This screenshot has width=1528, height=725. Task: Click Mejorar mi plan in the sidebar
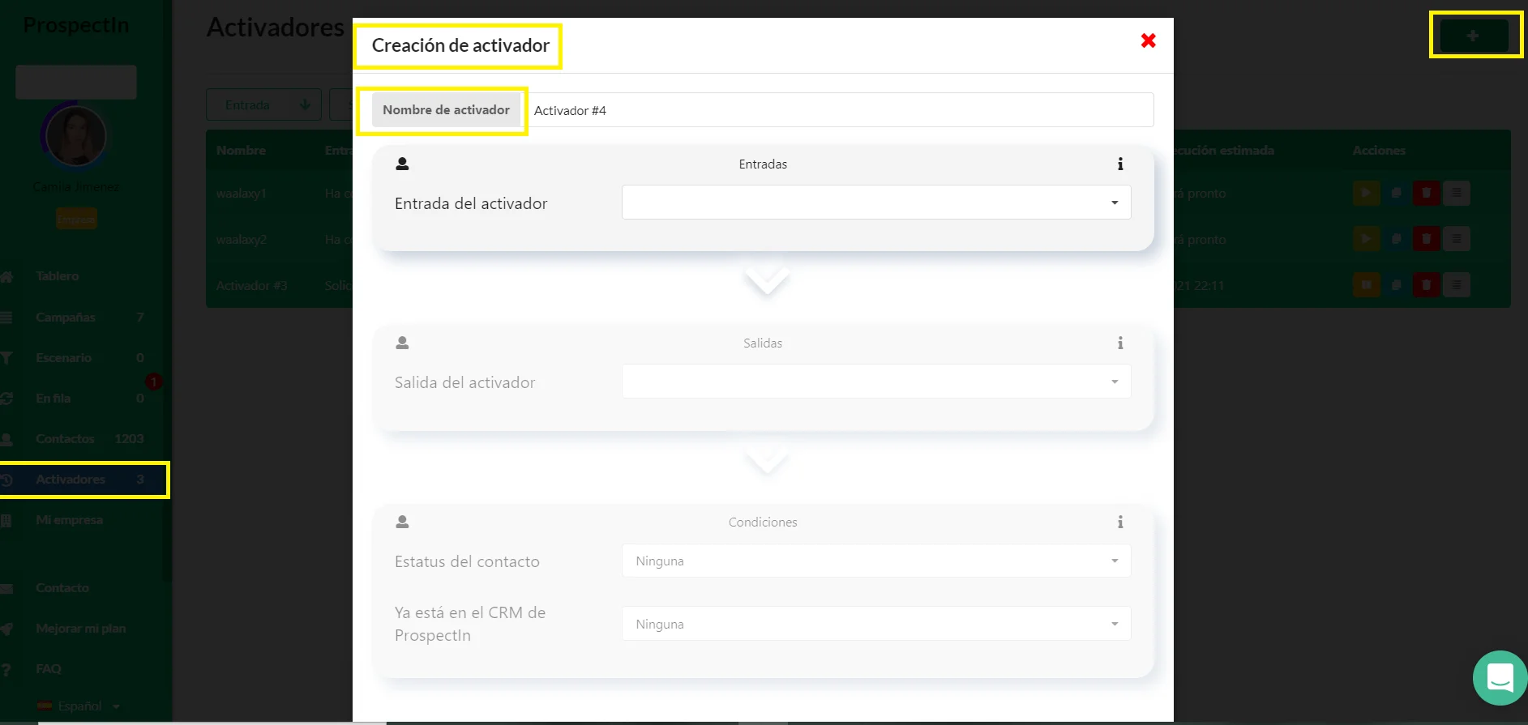(x=80, y=629)
